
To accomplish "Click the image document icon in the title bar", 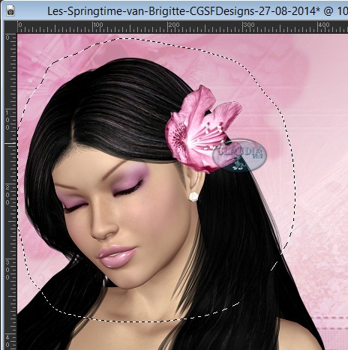I will (10, 11).
